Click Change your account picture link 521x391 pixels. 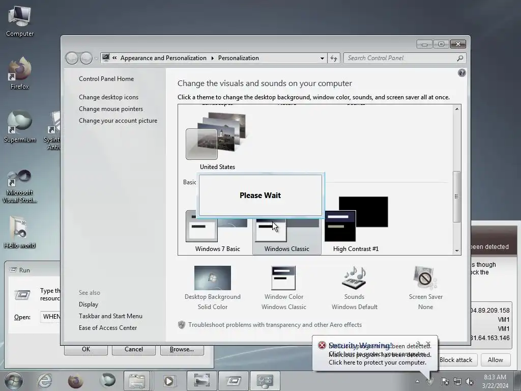[x=118, y=121]
